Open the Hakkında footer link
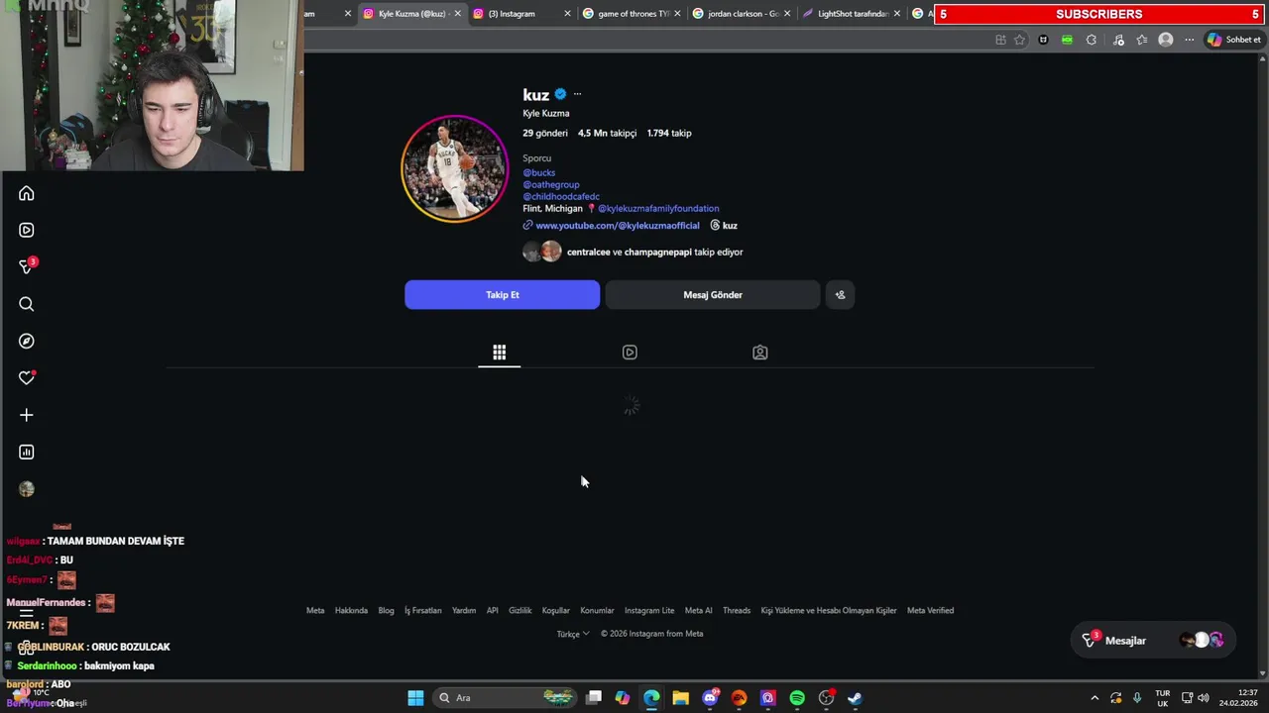1269x713 pixels. 351,610
